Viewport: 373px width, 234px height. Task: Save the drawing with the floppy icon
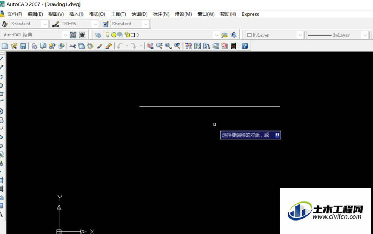click(x=23, y=46)
